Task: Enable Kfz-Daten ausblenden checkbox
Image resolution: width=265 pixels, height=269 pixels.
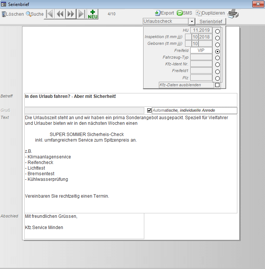Action: 217,85
